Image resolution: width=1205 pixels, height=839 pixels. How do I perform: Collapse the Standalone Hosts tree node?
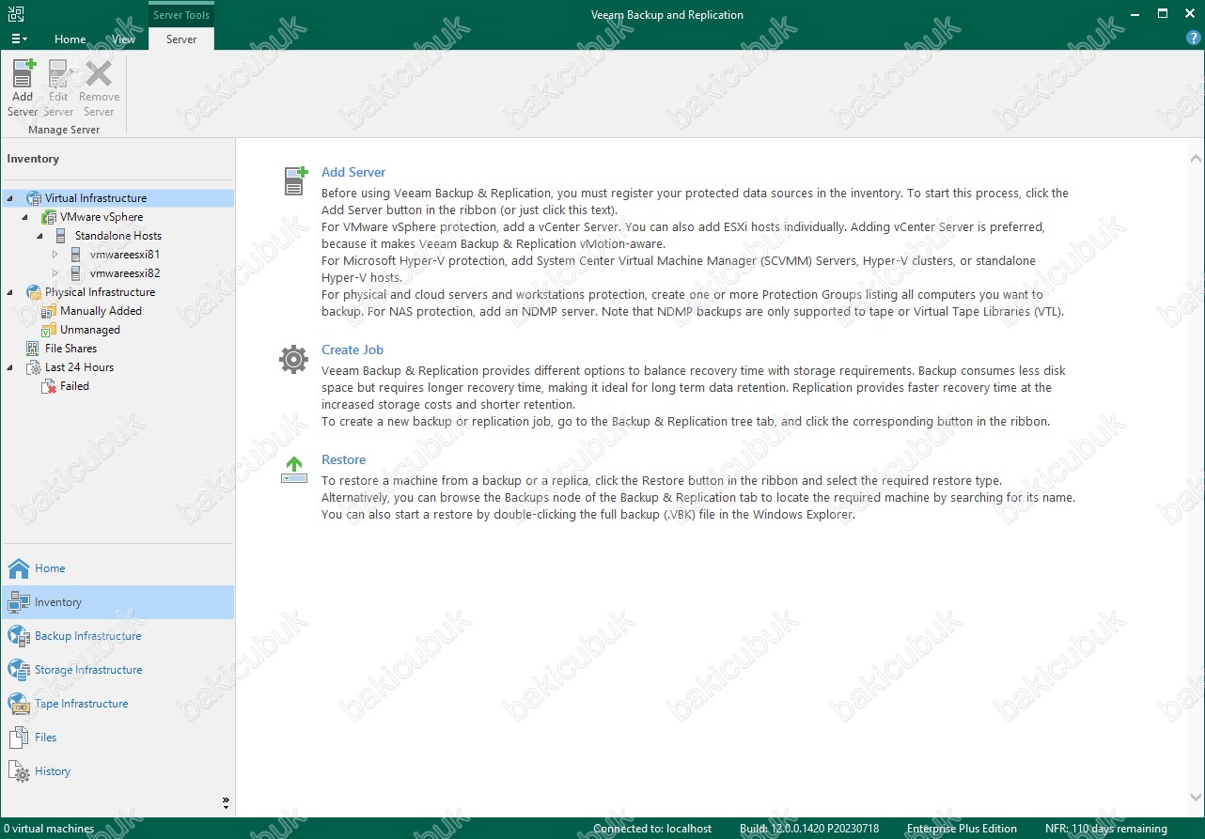[39, 236]
